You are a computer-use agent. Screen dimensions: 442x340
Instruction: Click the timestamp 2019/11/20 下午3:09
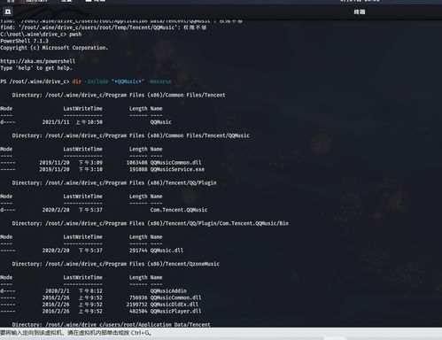click(x=71, y=163)
